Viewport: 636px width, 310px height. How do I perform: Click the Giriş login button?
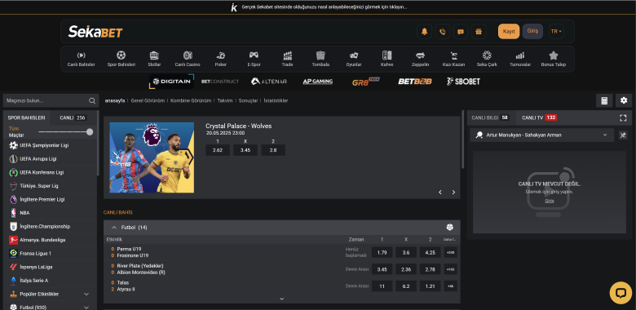click(532, 31)
